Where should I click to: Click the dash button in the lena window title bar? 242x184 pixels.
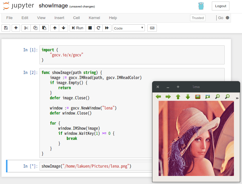[168, 87]
